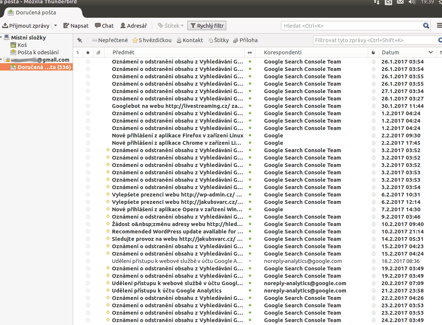Toggle thread view column header

tap(78, 52)
